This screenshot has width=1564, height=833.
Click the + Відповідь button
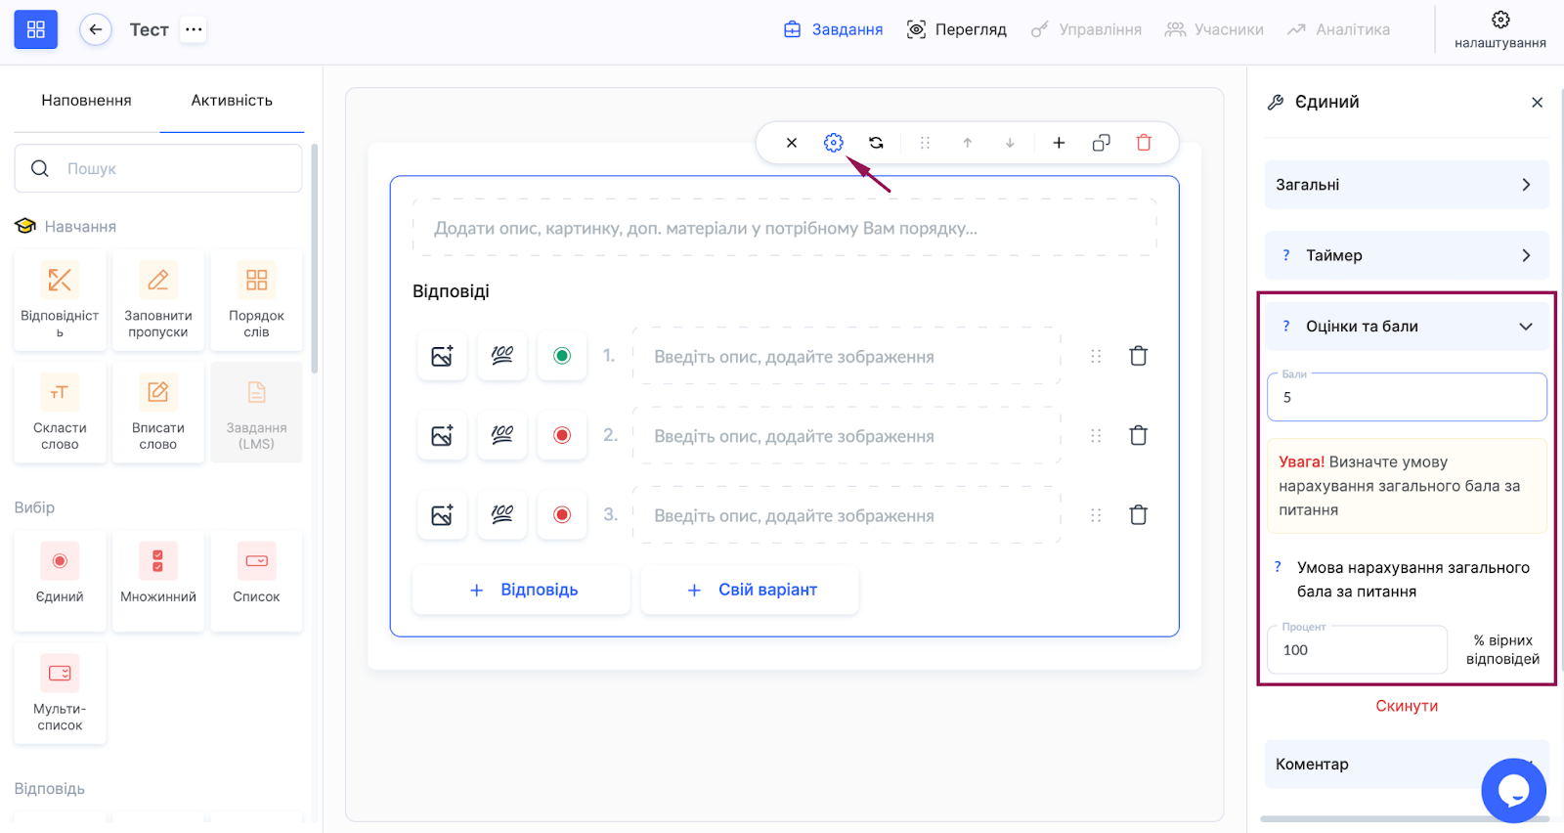click(522, 590)
